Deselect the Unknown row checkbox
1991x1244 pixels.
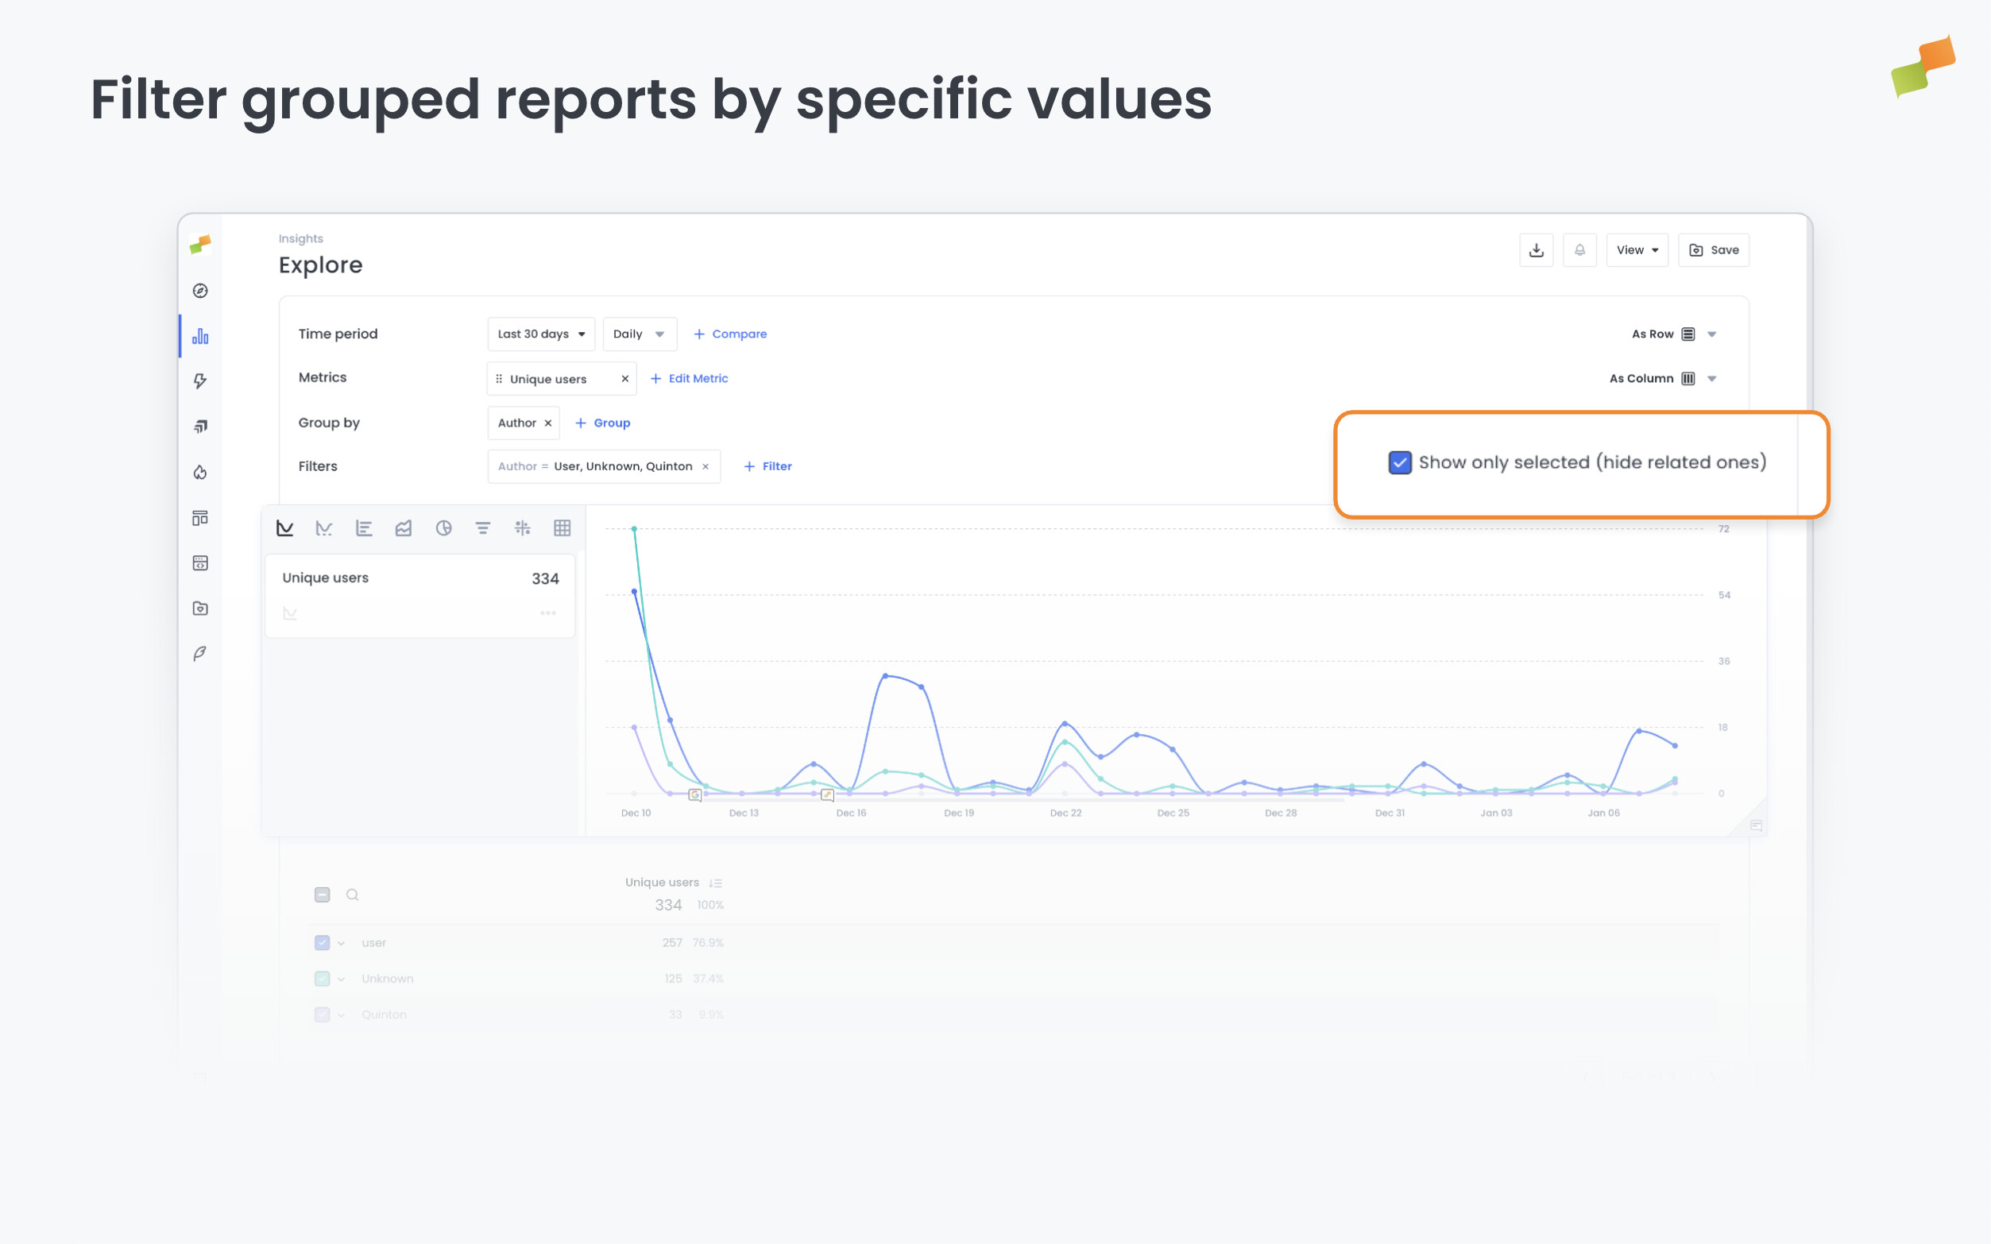pyautogui.click(x=322, y=978)
